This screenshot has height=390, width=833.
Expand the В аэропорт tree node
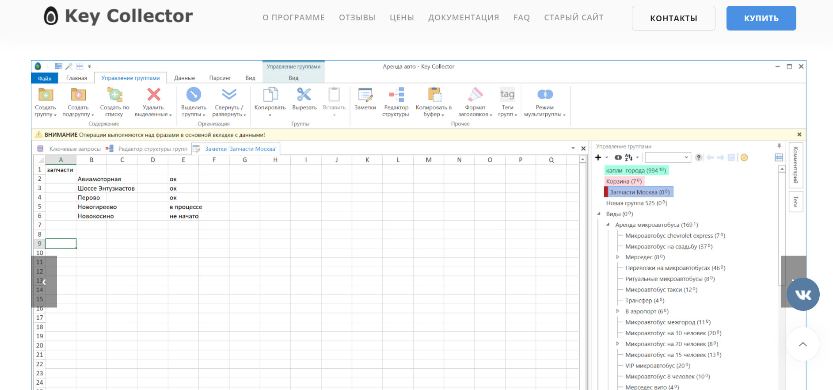tap(618, 311)
